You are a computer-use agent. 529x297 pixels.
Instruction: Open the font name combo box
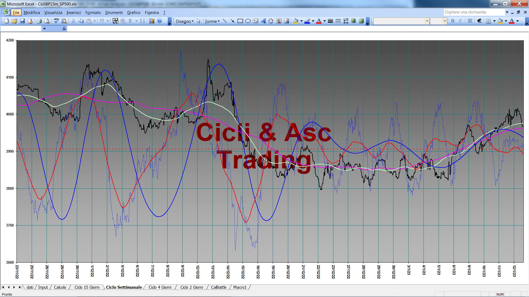pyautogui.click(x=401, y=21)
